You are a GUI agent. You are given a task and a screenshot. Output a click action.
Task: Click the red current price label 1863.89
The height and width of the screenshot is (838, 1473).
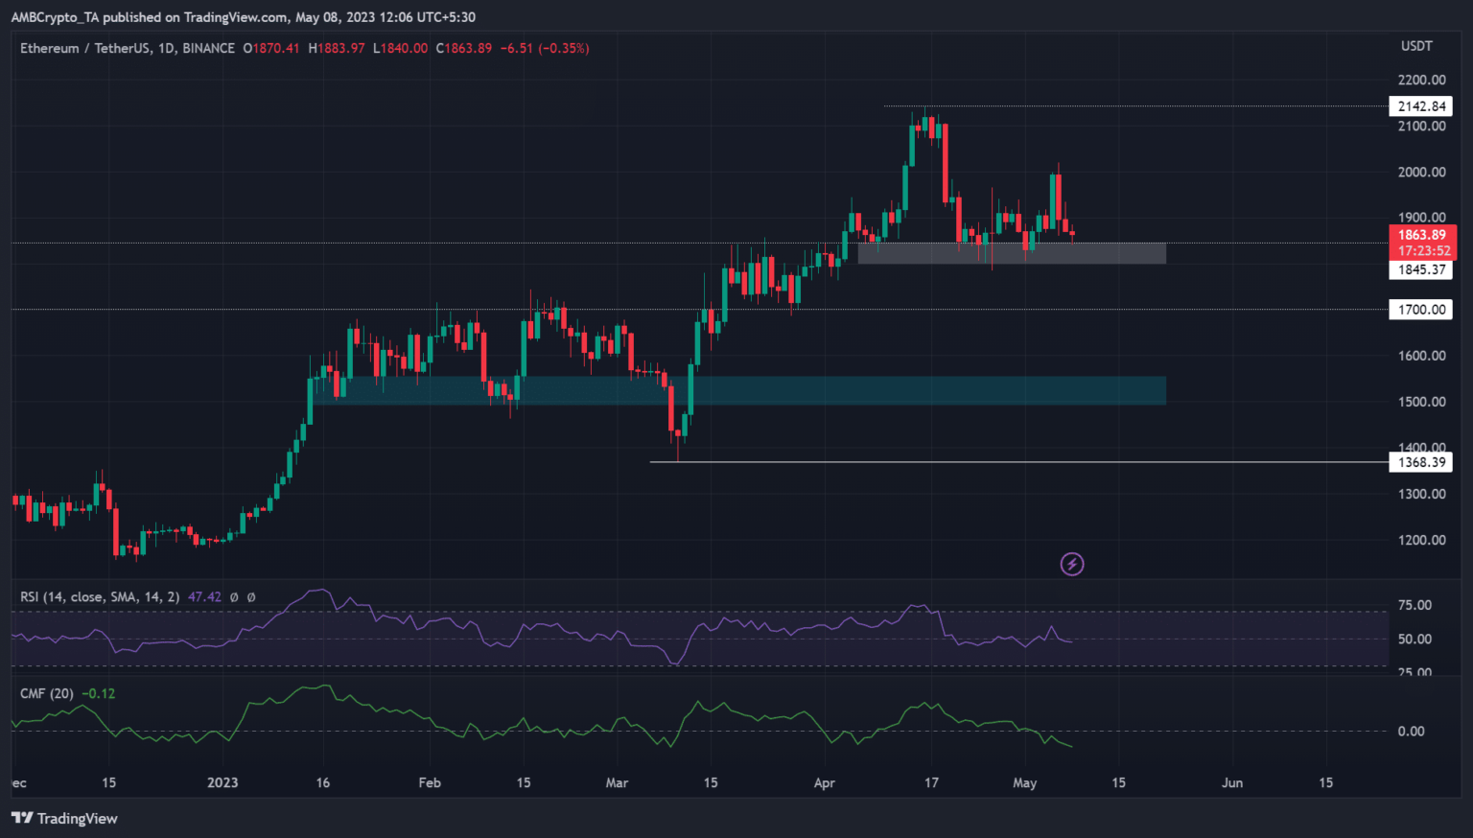point(1422,235)
